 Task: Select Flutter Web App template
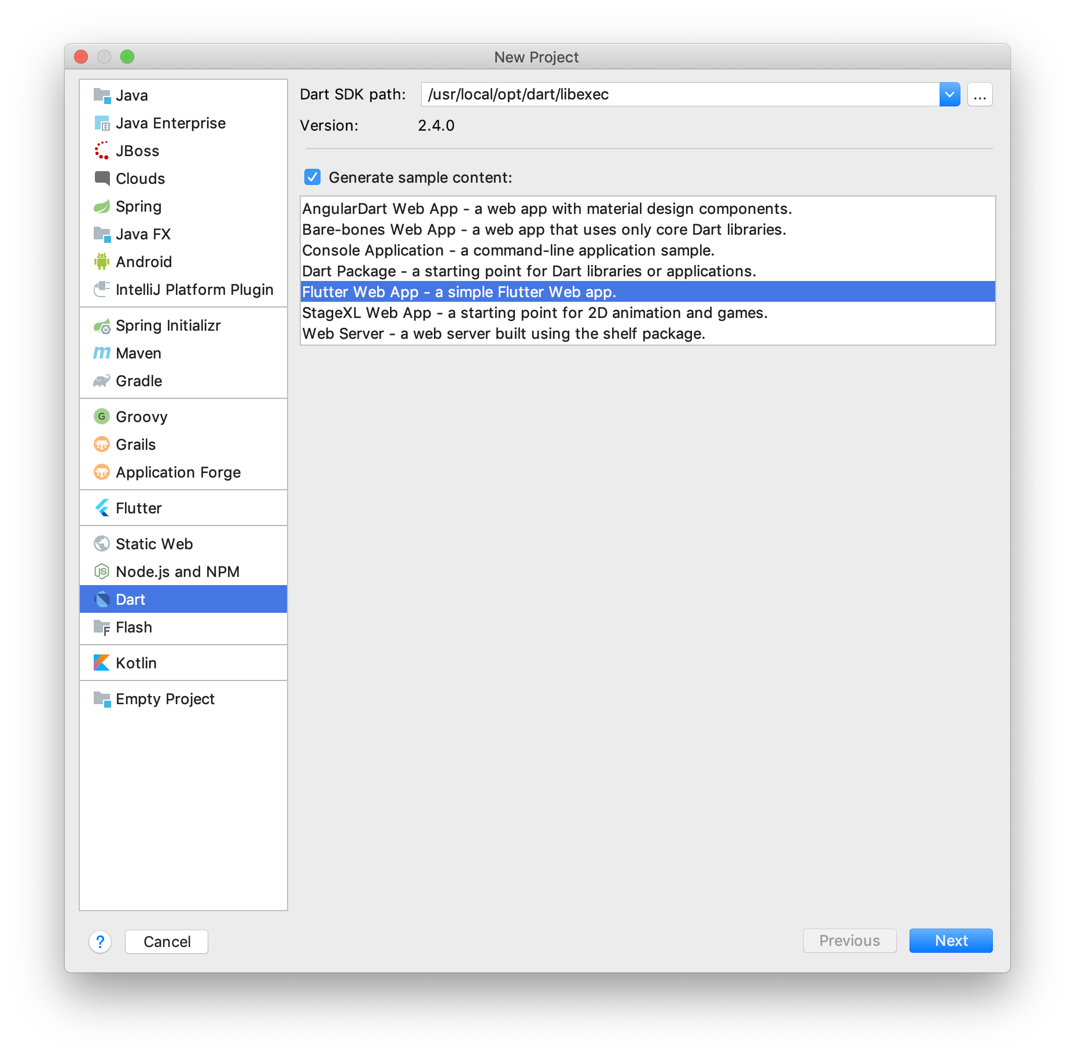click(647, 292)
